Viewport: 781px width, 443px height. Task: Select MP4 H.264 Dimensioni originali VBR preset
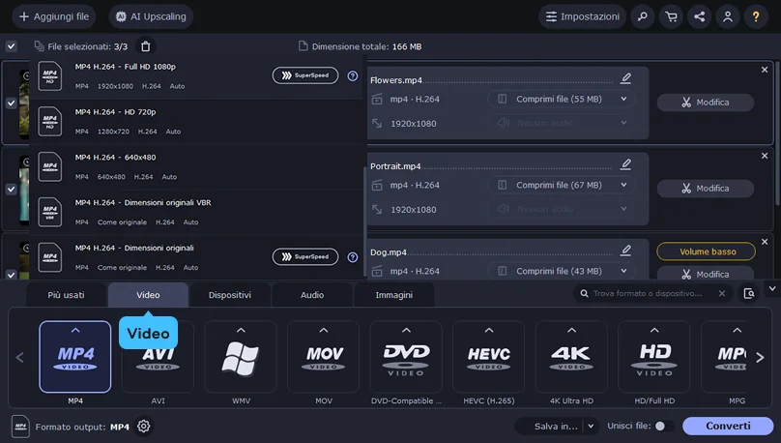(x=198, y=212)
